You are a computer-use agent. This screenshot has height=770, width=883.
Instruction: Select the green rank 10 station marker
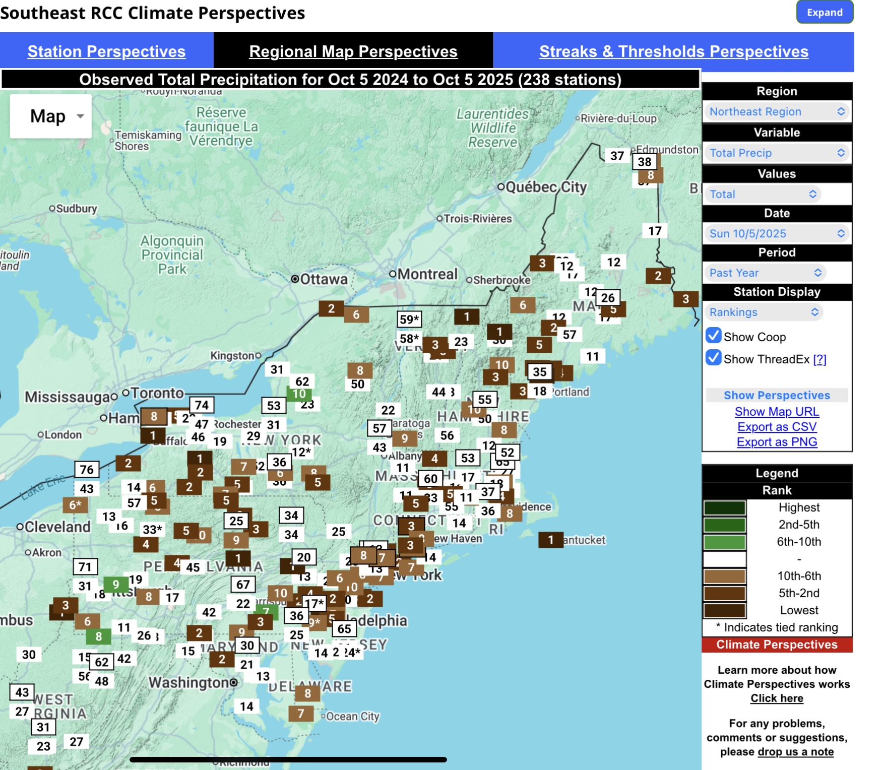click(x=299, y=394)
